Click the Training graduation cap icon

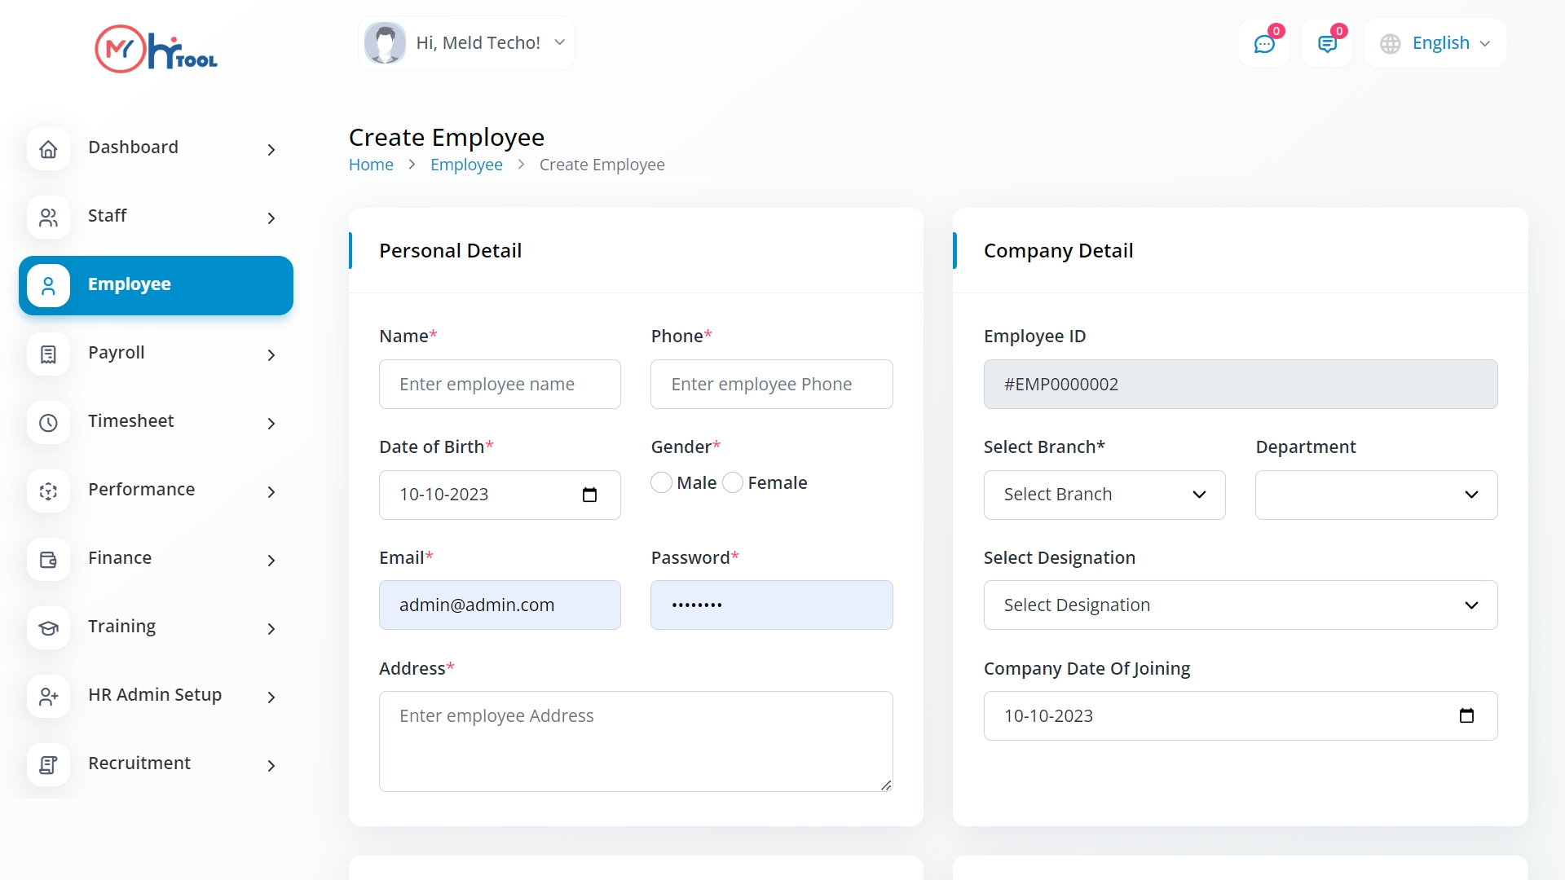pos(49,628)
